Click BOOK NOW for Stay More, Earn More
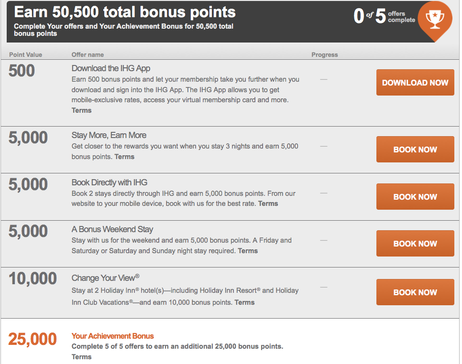 415,150
